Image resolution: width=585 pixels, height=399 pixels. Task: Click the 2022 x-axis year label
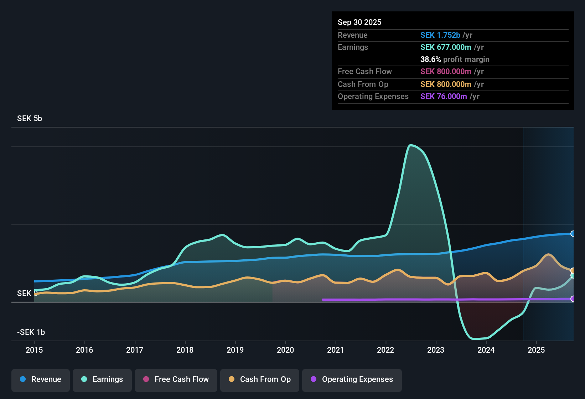(x=385, y=350)
